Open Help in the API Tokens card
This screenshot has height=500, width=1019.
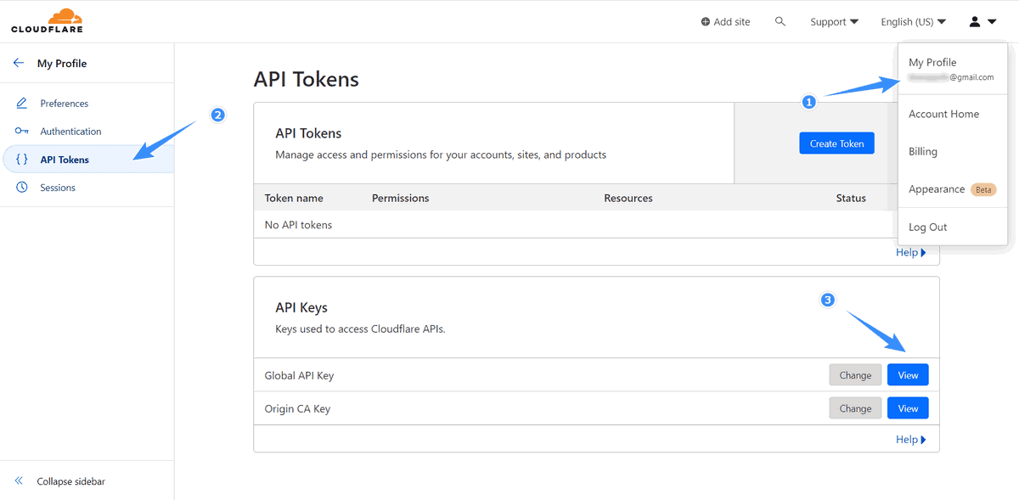pos(911,252)
